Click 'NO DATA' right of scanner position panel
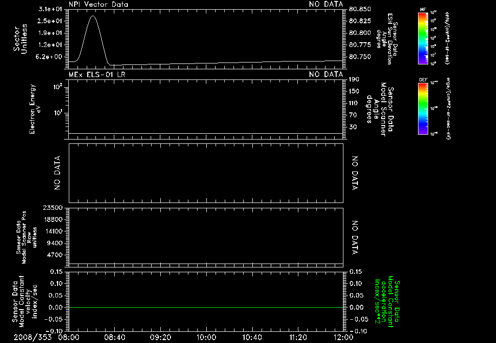 click(x=355, y=237)
